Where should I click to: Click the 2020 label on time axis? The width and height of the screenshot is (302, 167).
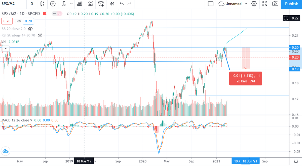pyautogui.click(x=143, y=161)
